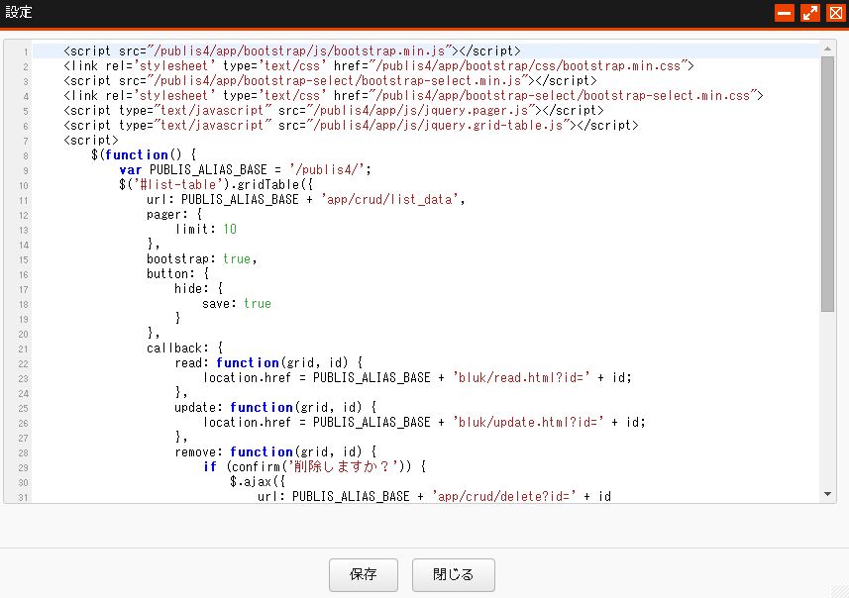Click the 'limit: 10' line
849x598 pixels.
pyautogui.click(x=206, y=230)
